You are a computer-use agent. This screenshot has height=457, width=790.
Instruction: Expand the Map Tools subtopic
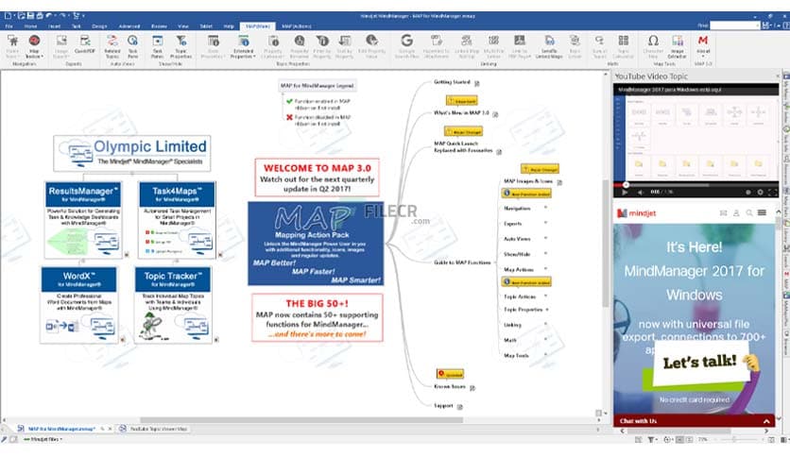click(x=545, y=355)
